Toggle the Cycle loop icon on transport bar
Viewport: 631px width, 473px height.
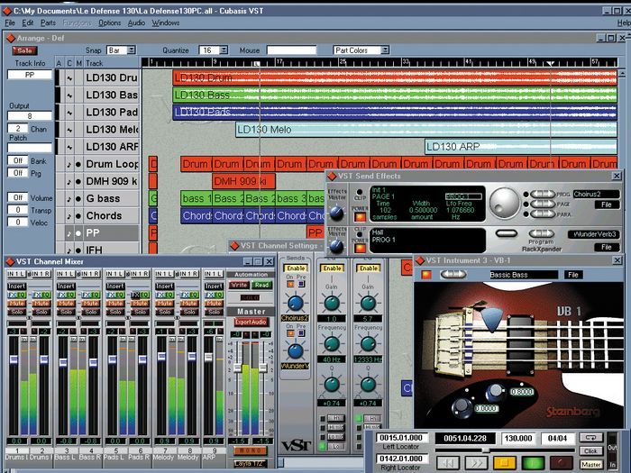point(590,438)
